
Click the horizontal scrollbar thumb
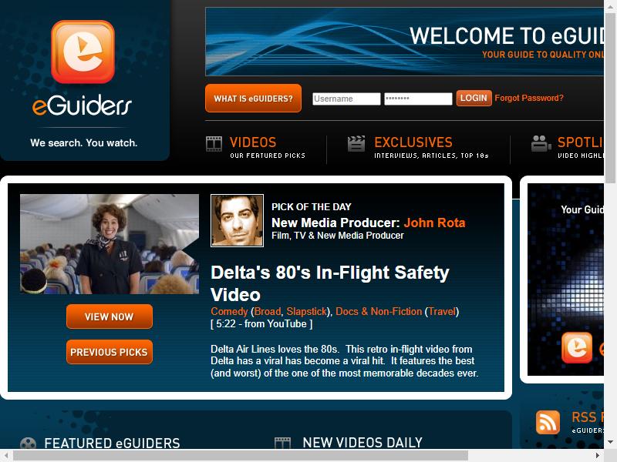tap(241, 455)
